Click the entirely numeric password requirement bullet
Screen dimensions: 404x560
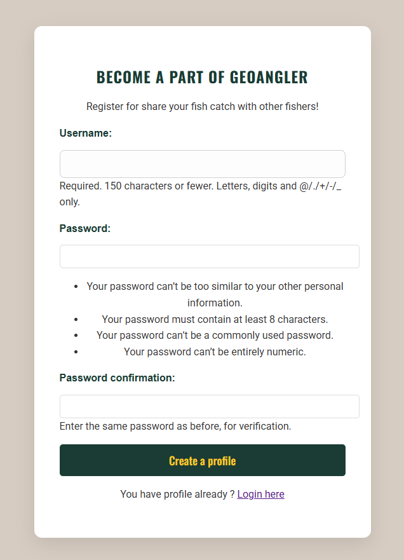pos(215,351)
